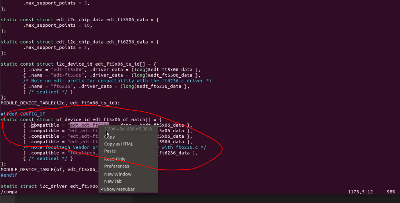Click "MODULE_DEVICE_TABLE(i2c, edt_ft5x06_ts_id);" line
Viewport: 400px width, 203px height.
(60, 103)
